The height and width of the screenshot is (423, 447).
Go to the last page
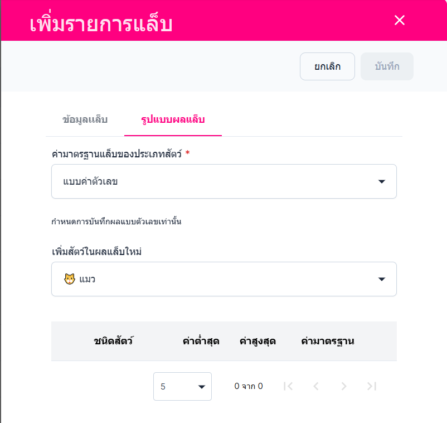[372, 386]
